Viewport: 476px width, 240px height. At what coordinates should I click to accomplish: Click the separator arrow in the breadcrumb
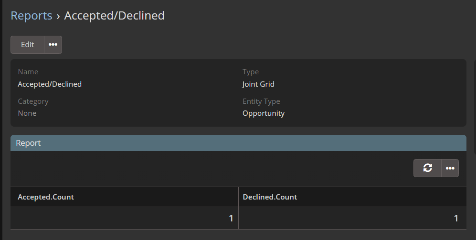58,16
